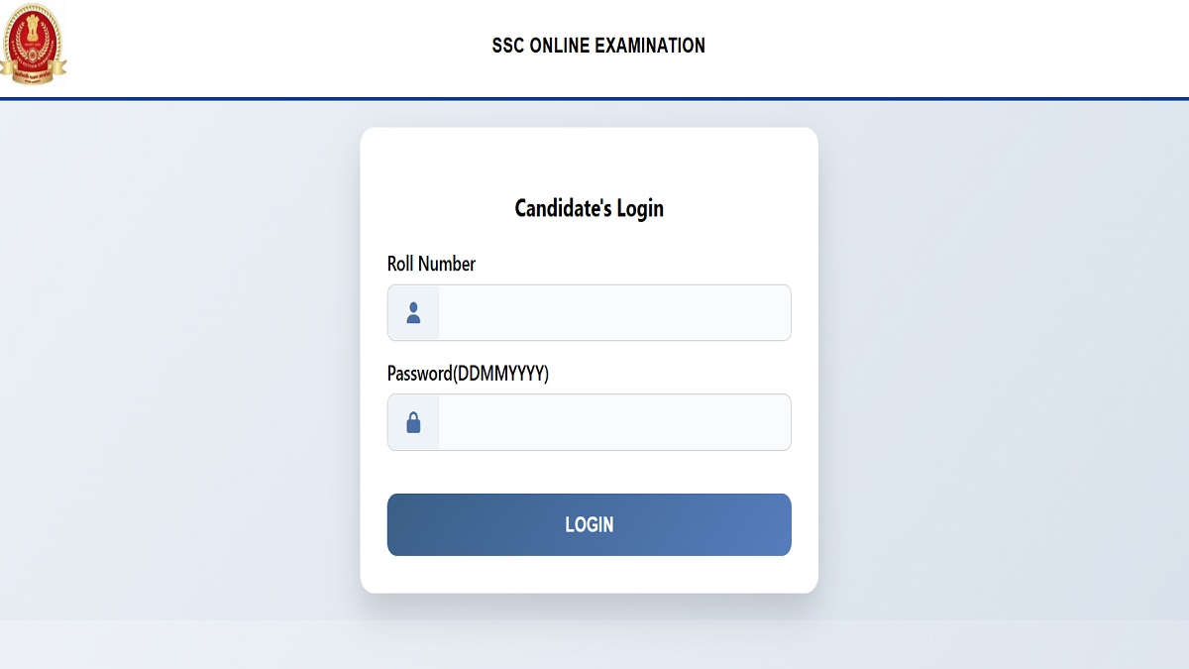Click blank card area below LOGIN button
This screenshot has width=1189, height=669.
point(589,575)
